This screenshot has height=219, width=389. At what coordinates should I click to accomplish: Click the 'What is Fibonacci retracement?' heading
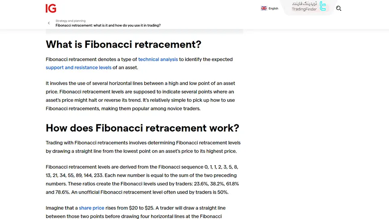(123, 44)
